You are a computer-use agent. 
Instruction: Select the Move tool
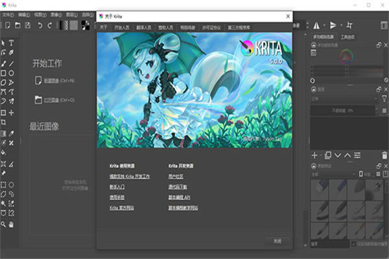[11, 113]
